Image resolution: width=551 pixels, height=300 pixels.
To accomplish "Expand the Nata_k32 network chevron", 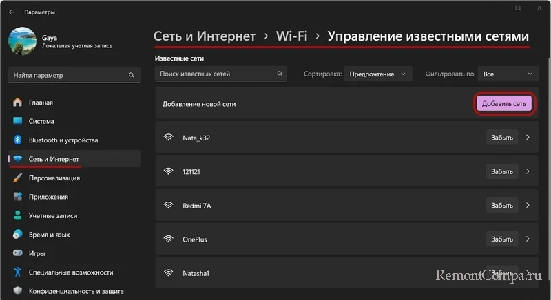I will 528,138.
